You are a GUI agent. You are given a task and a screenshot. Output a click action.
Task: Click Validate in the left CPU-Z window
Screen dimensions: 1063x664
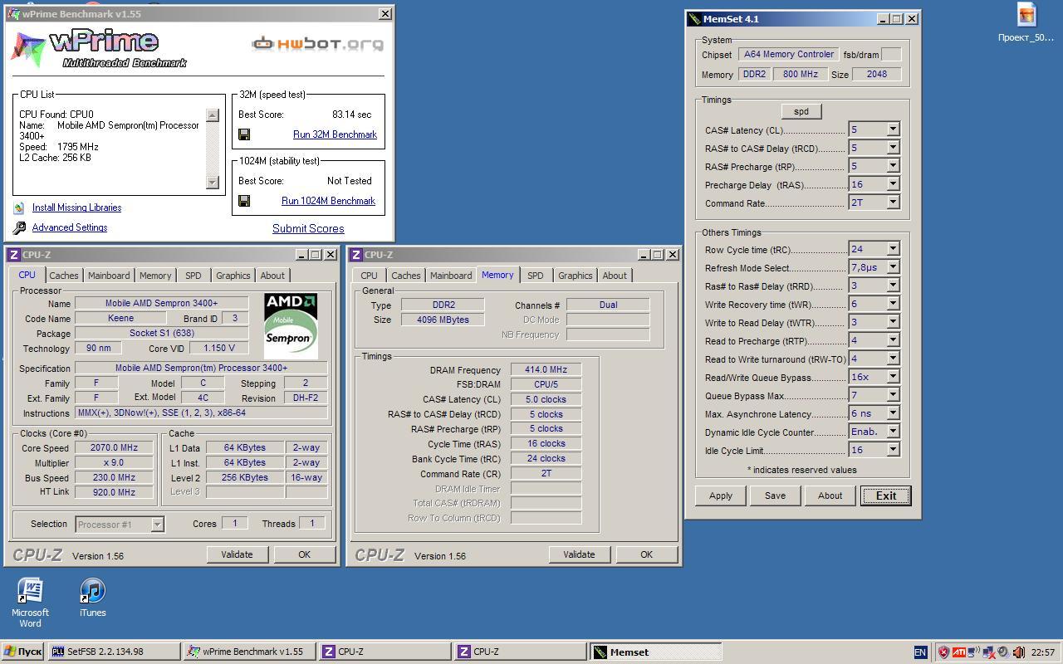click(x=237, y=554)
